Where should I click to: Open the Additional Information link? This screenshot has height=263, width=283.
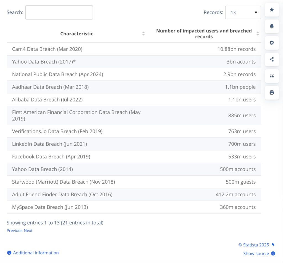point(36,253)
